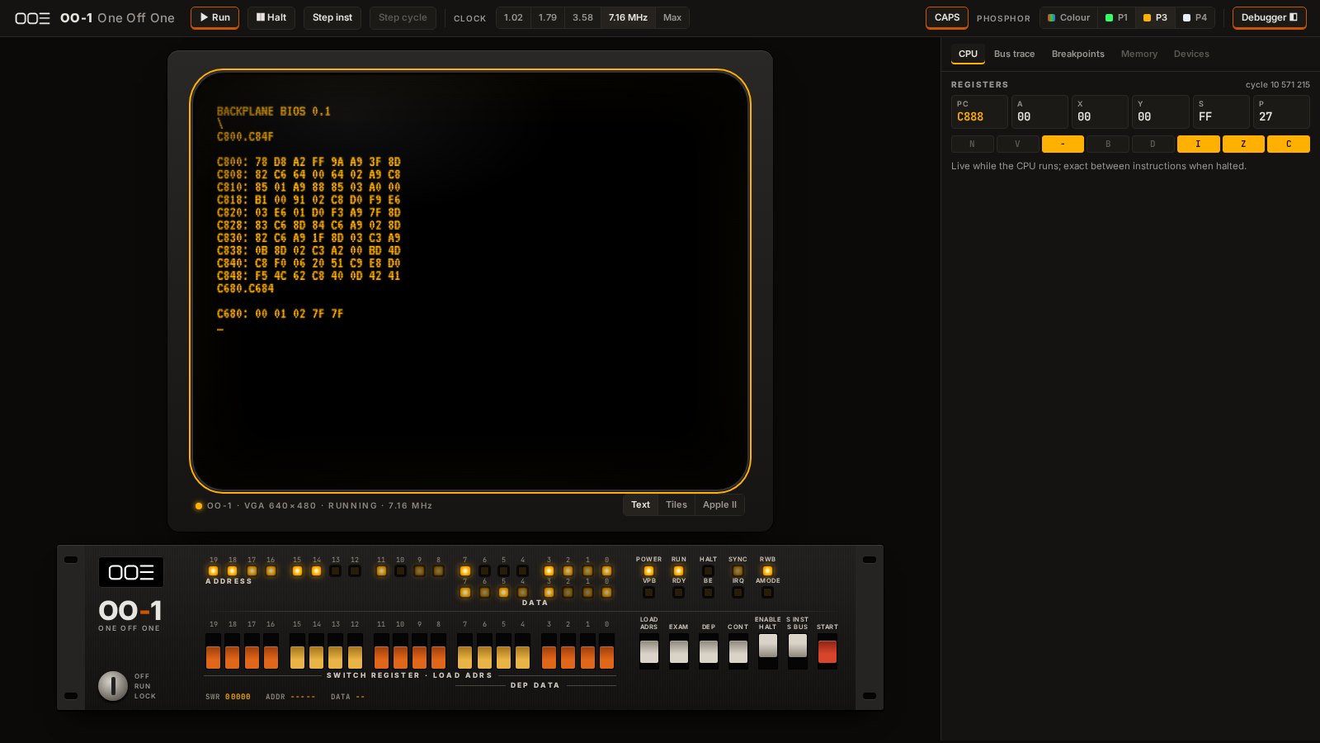Flip the ENABLE HALT switch
This screenshot has width=1320, height=743.
tap(768, 651)
